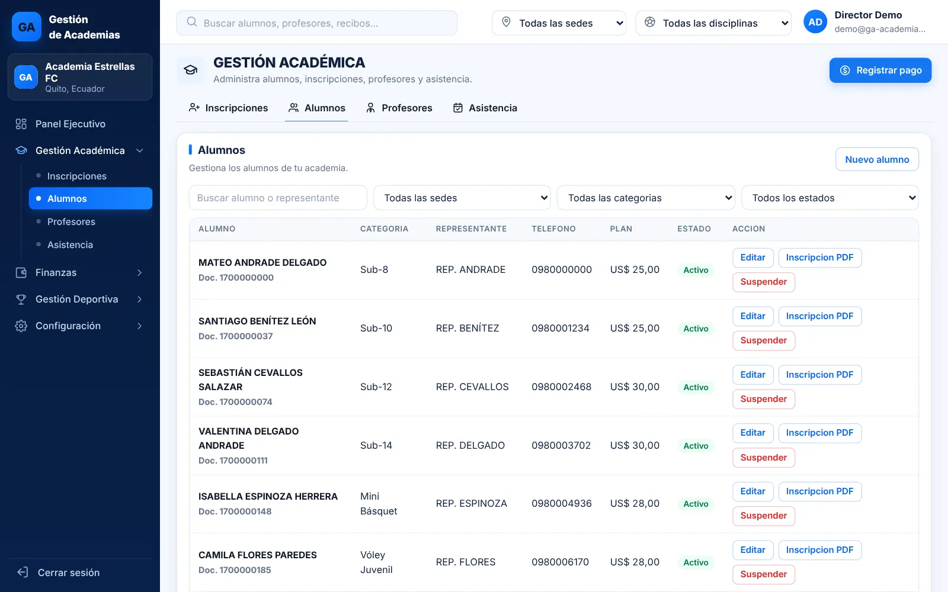This screenshot has height=592, width=948.
Task: Click the GA logo icon in sidebar header
Action: click(27, 27)
